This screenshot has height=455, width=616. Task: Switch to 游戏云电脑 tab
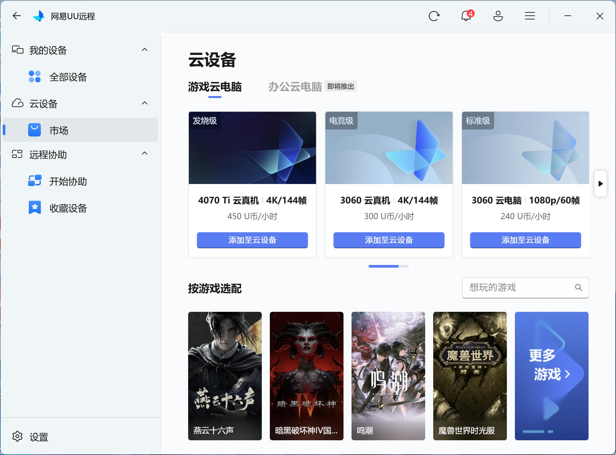coord(215,87)
